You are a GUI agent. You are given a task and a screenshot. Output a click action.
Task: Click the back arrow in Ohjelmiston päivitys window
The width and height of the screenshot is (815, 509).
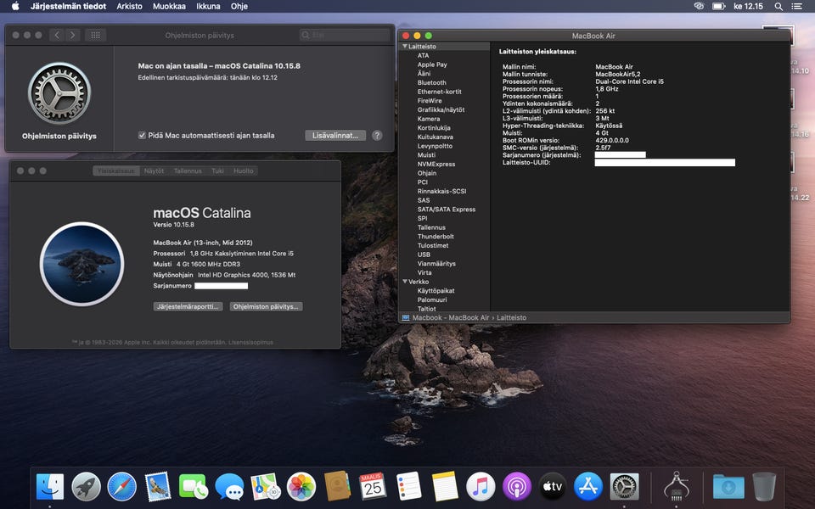tap(57, 35)
